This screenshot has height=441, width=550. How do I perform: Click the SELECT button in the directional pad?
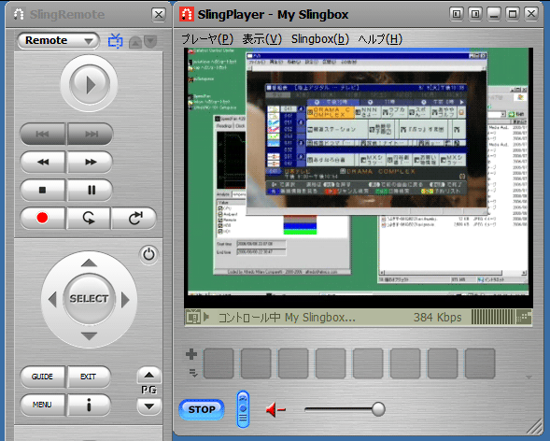(x=89, y=299)
